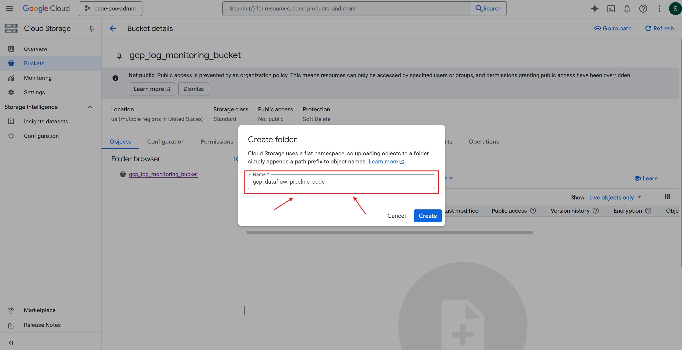Open the main navigation hamburger menu
This screenshot has height=350, width=682.
tap(9, 9)
